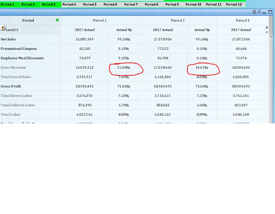
Task: Select the Total Indirect Labor row label
Action: point(18,105)
